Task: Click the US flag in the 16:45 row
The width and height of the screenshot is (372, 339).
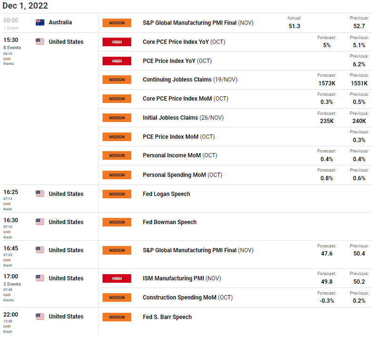Action: tap(40, 250)
